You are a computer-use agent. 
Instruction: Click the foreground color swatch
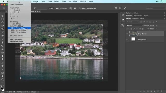pos(2,88)
